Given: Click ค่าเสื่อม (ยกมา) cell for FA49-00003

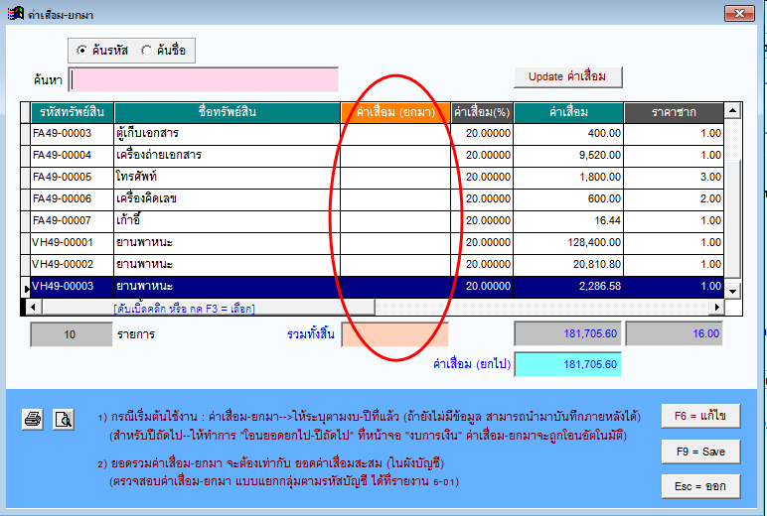Looking at the screenshot, I should click(x=395, y=133).
